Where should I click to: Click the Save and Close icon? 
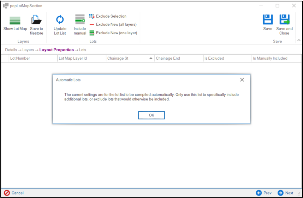click(x=284, y=20)
